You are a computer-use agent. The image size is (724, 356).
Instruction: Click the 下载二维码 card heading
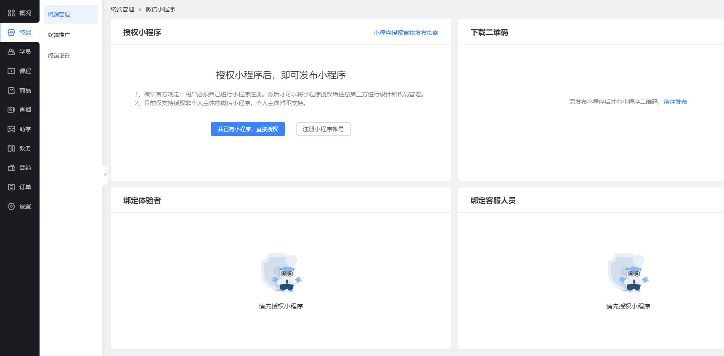click(489, 32)
